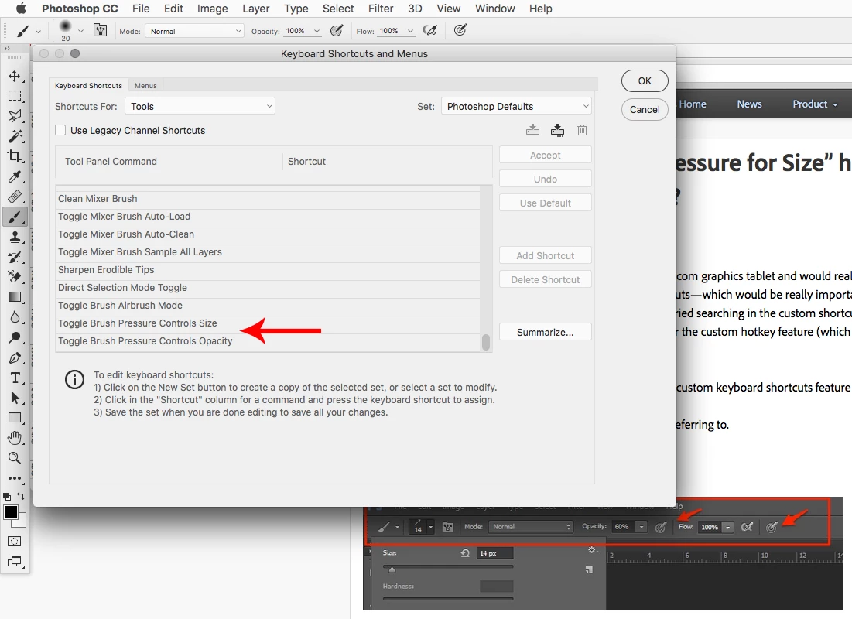The height and width of the screenshot is (619, 852).
Task: Click the delete shortcut set trash icon
Action: click(x=582, y=130)
